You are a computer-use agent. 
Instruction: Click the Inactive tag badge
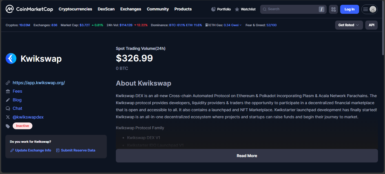pyautogui.click(x=23, y=126)
